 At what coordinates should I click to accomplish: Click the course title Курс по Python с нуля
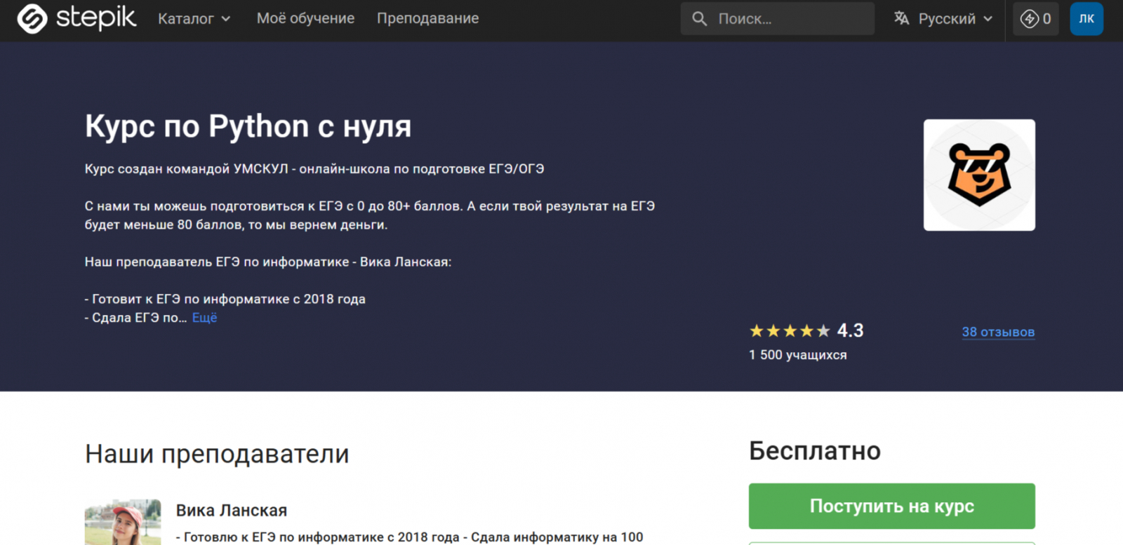pos(248,127)
